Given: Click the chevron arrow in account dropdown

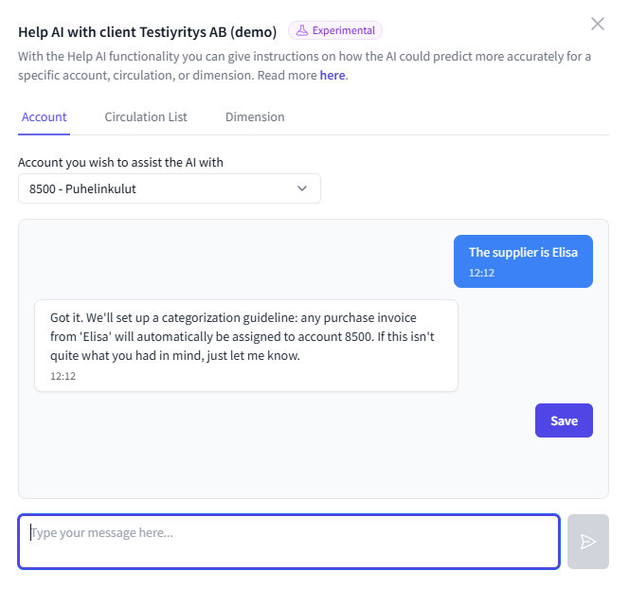Looking at the screenshot, I should 302,188.
